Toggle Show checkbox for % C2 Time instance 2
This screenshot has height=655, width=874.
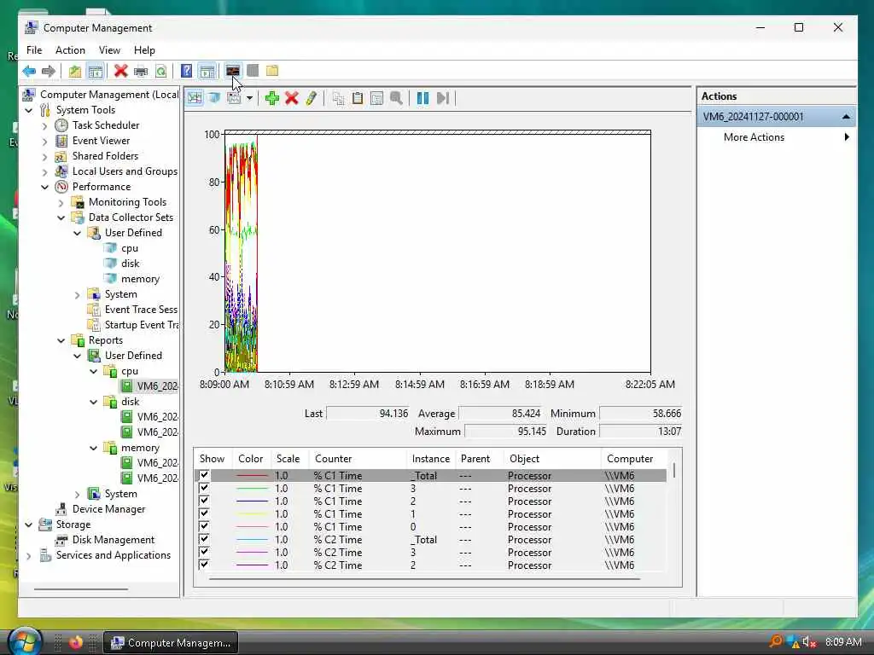(204, 565)
